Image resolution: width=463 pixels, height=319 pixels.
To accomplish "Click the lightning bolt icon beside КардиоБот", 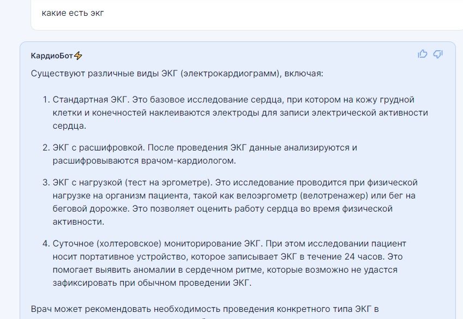I will [x=78, y=55].
